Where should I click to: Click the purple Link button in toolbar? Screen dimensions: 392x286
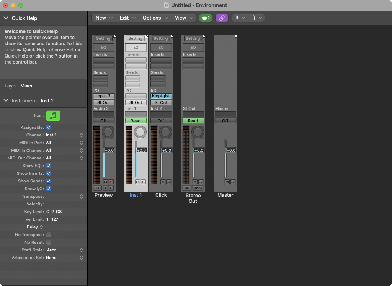[x=222, y=18]
